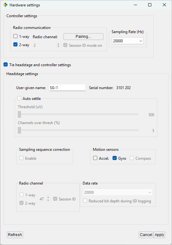The height and width of the screenshot is (245, 172).
Task: Uncheck Tie headstage and controller settings
Action: [x=6, y=65]
